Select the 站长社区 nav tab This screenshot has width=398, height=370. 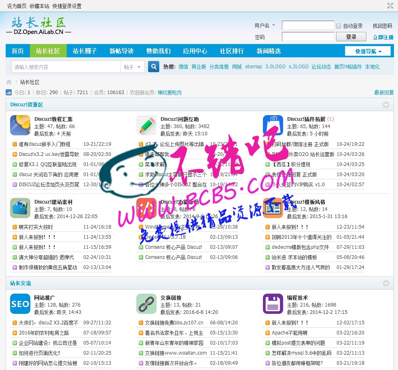48,51
